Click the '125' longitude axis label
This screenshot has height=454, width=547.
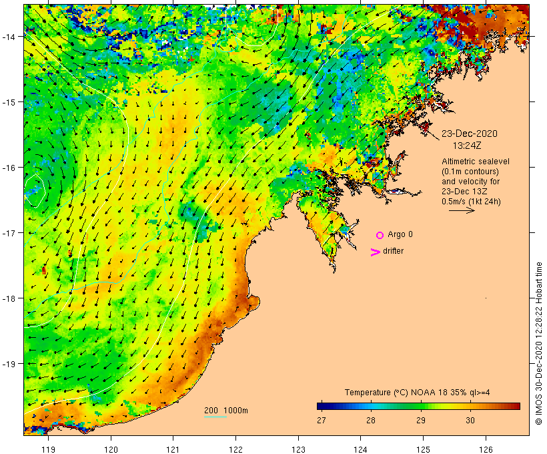[x=423, y=449]
